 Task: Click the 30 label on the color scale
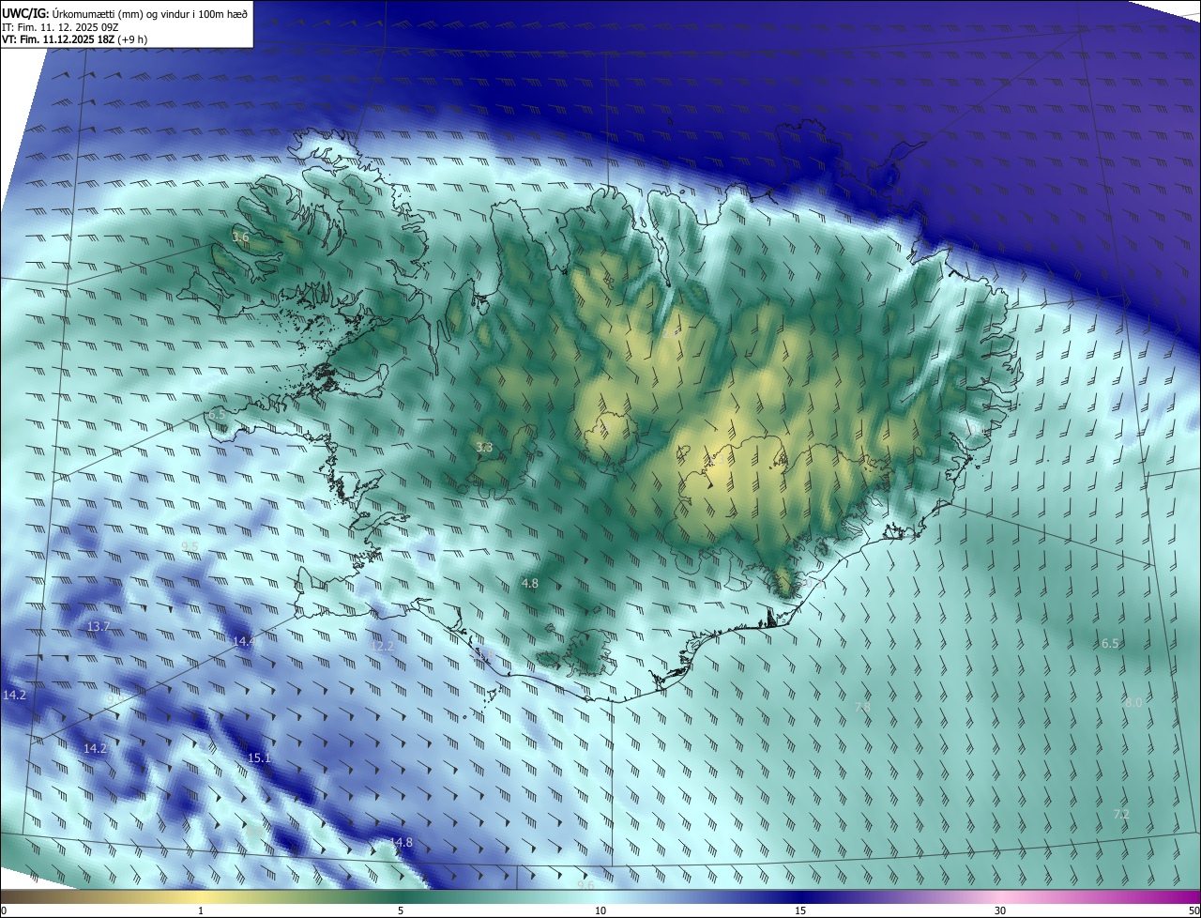(x=1000, y=910)
